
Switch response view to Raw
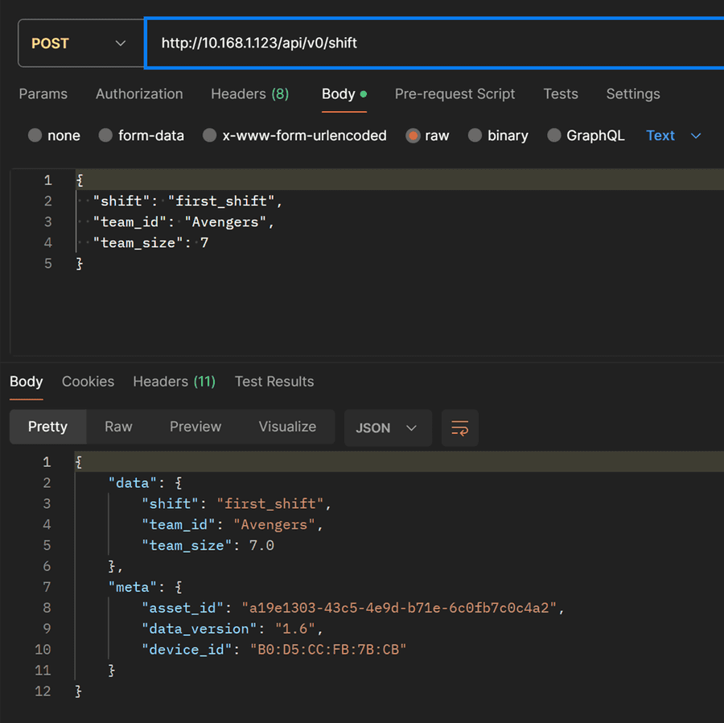point(119,427)
